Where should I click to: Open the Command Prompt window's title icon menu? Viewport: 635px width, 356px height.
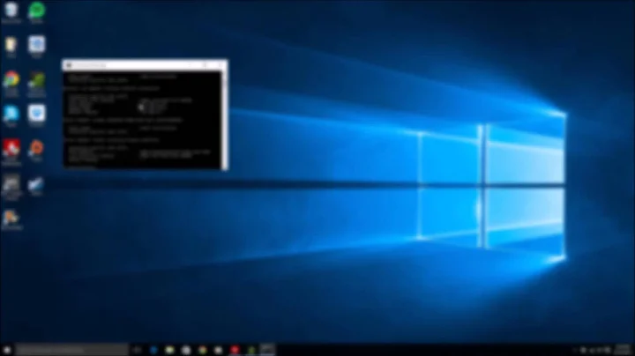pyautogui.click(x=69, y=65)
